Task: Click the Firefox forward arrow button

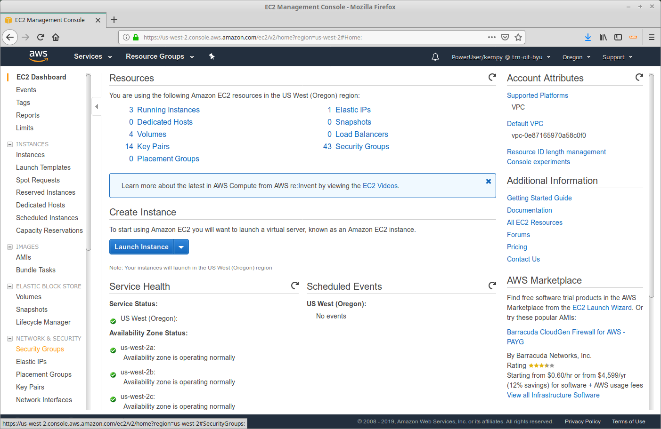Action: coord(25,37)
